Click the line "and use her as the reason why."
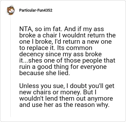Viewport: 126px width, 122px height. click(x=64, y=105)
